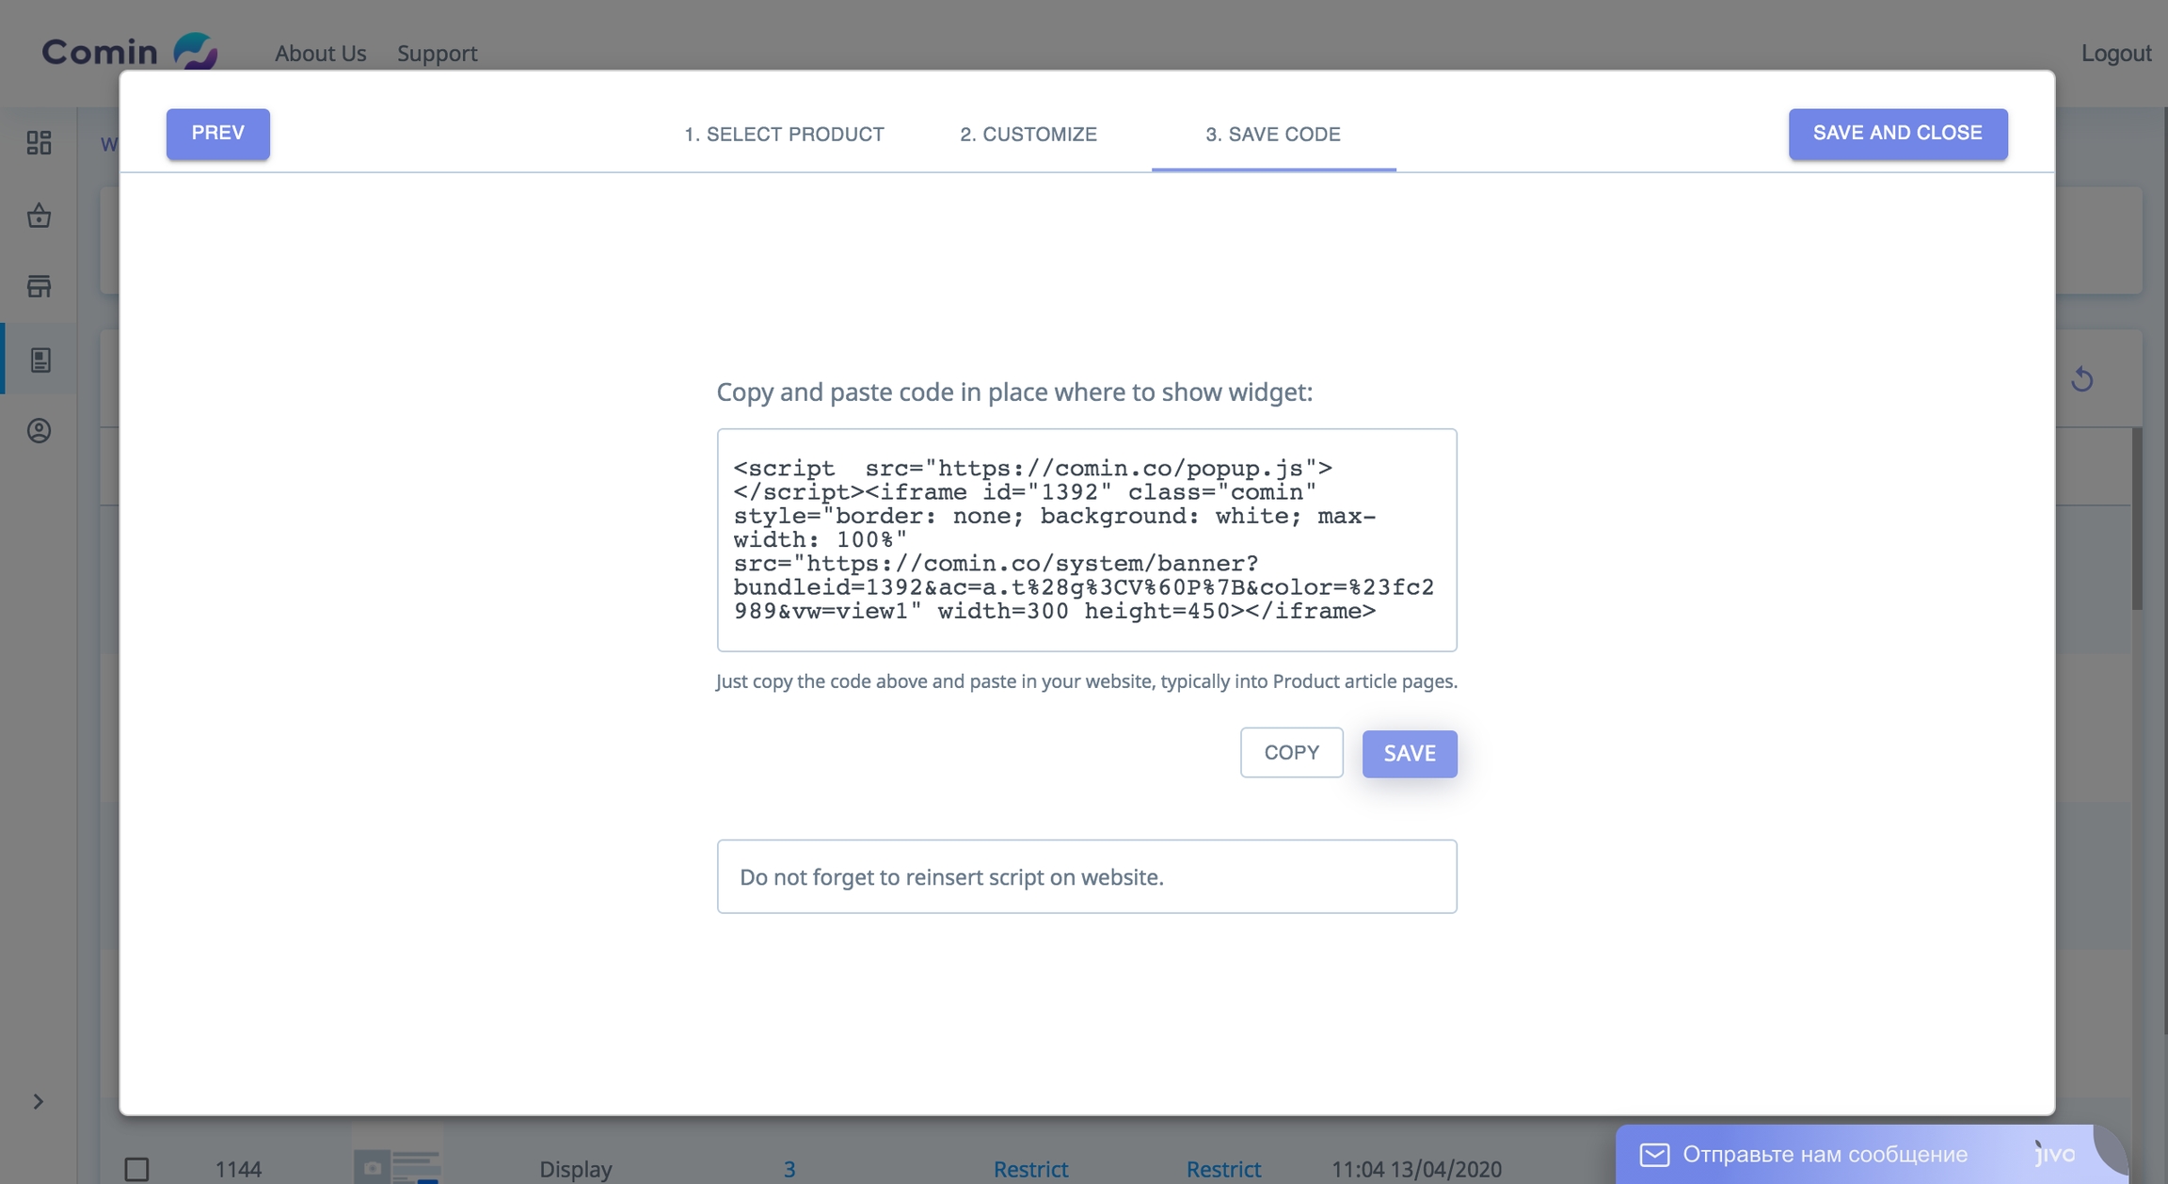2168x1184 pixels.
Task: Click the '11:04 13/04/2020' timestamp
Action: [1416, 1169]
